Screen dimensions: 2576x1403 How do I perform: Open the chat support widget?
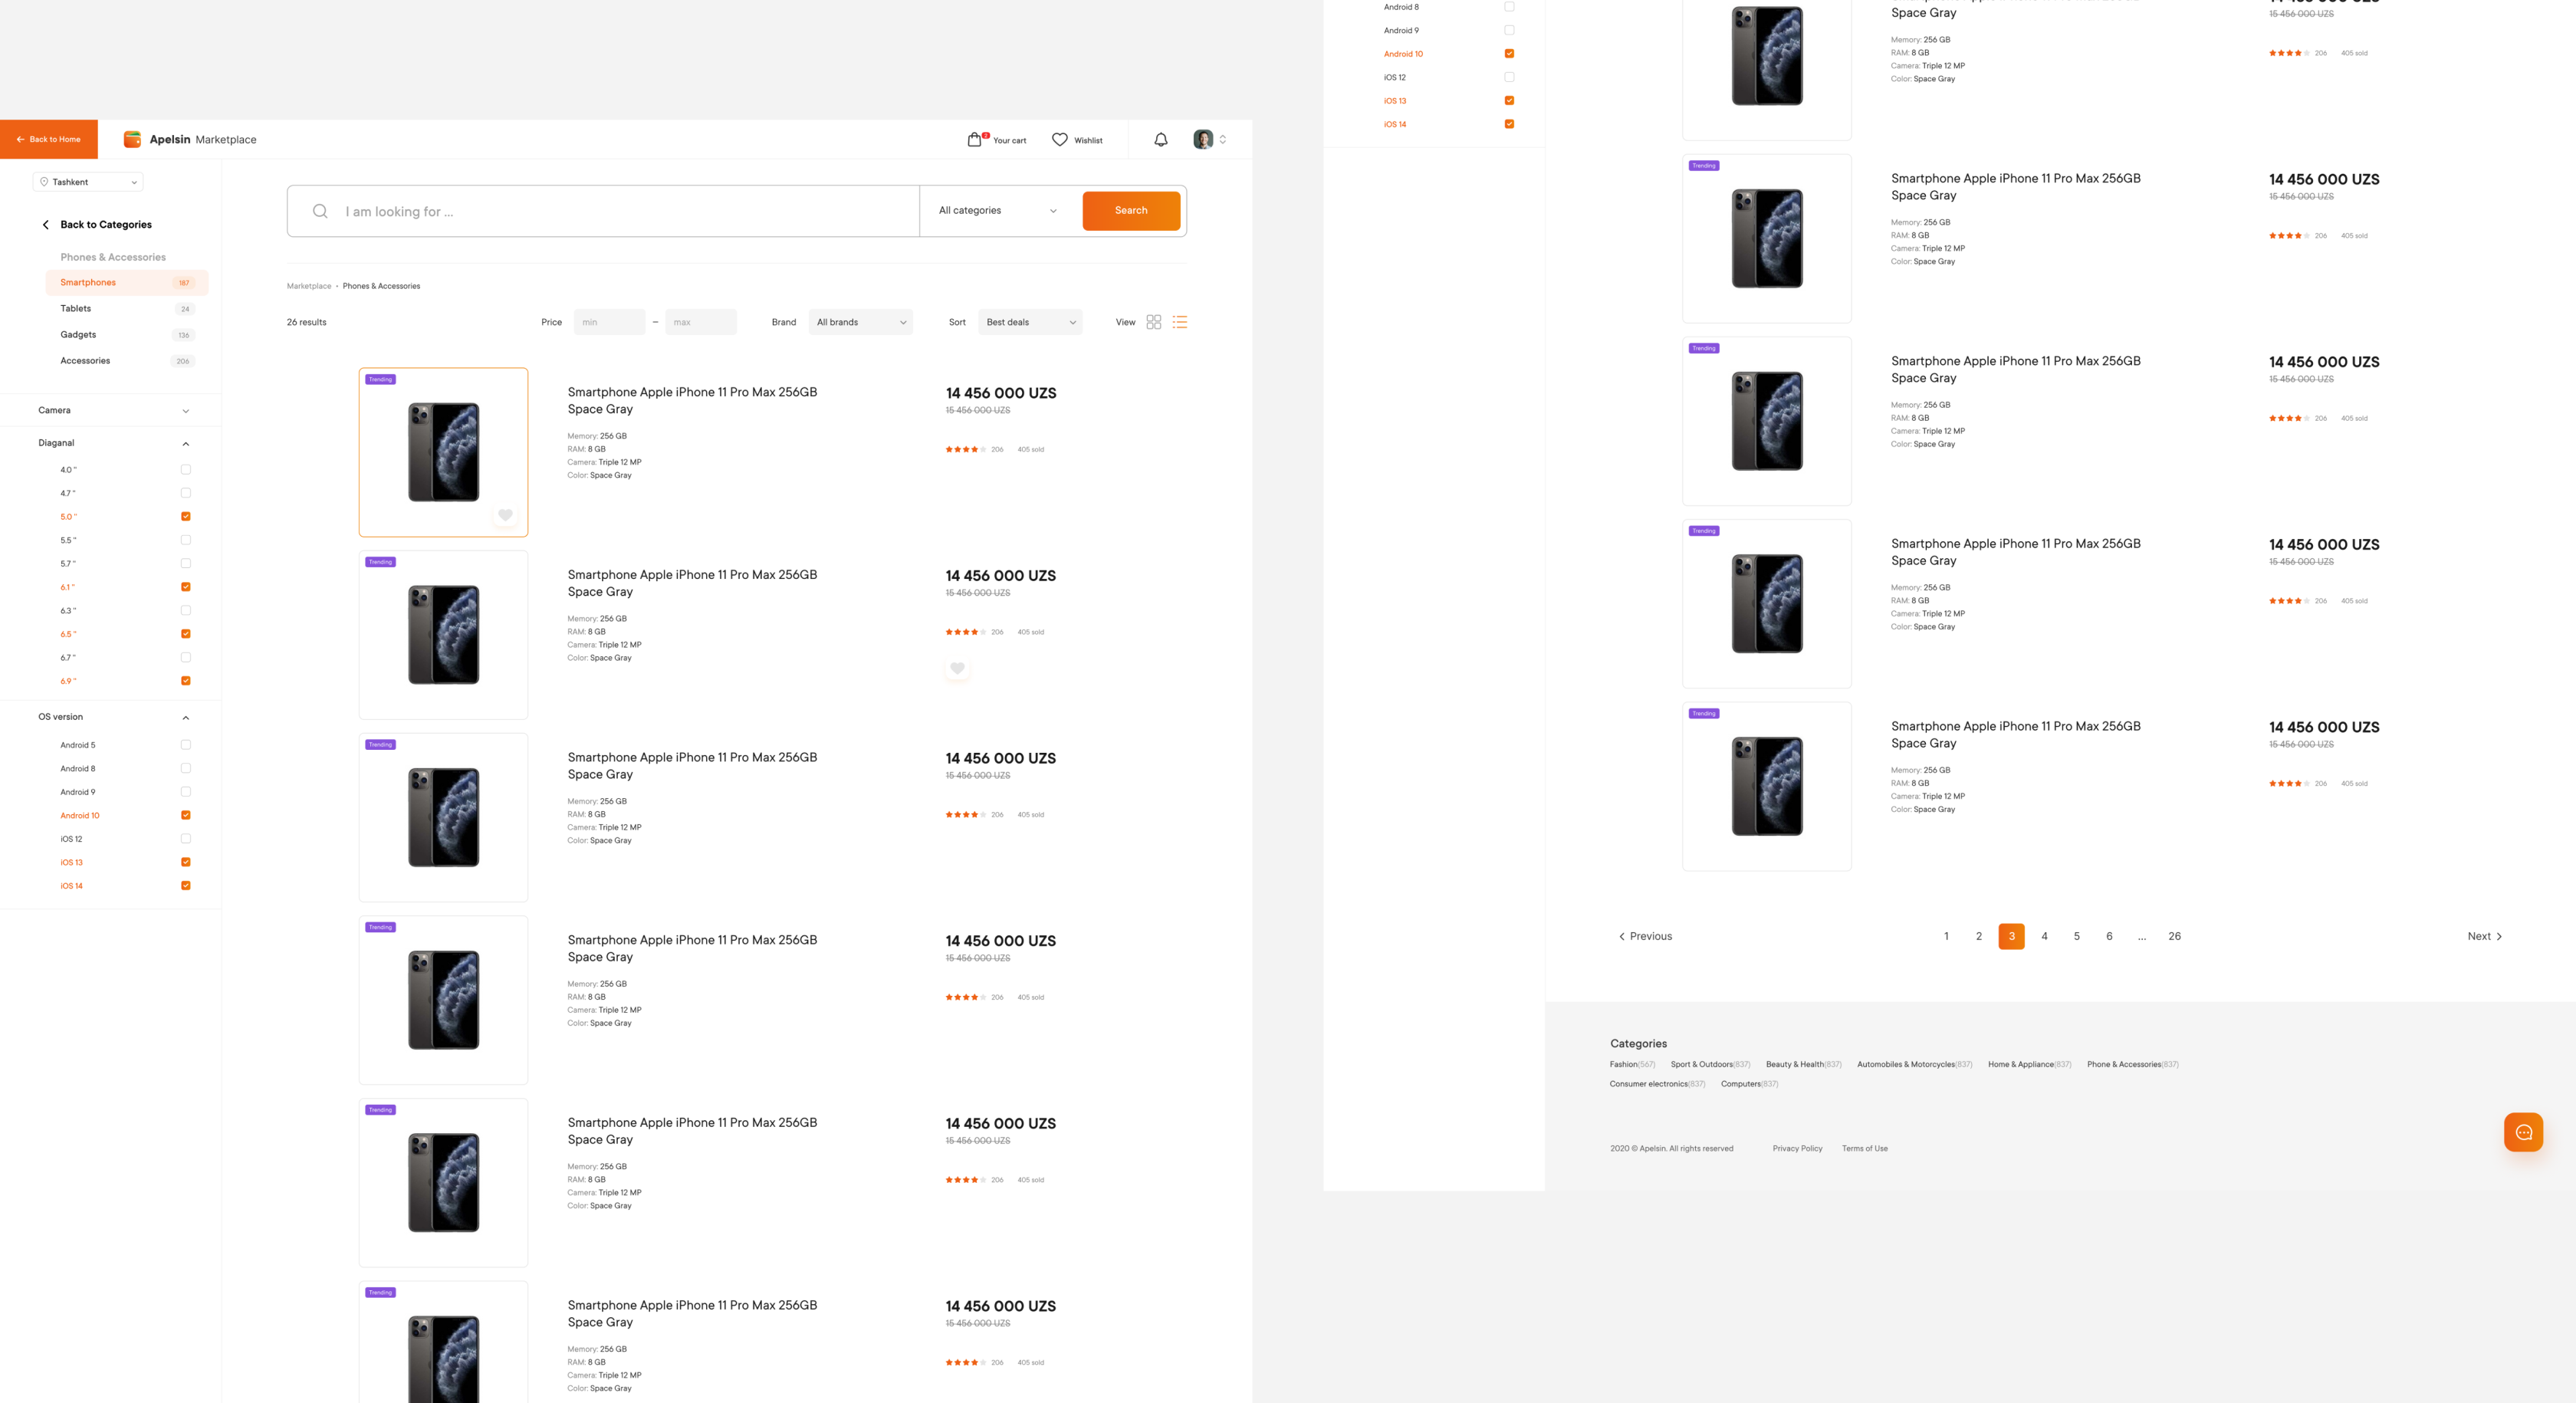[x=2523, y=1132]
